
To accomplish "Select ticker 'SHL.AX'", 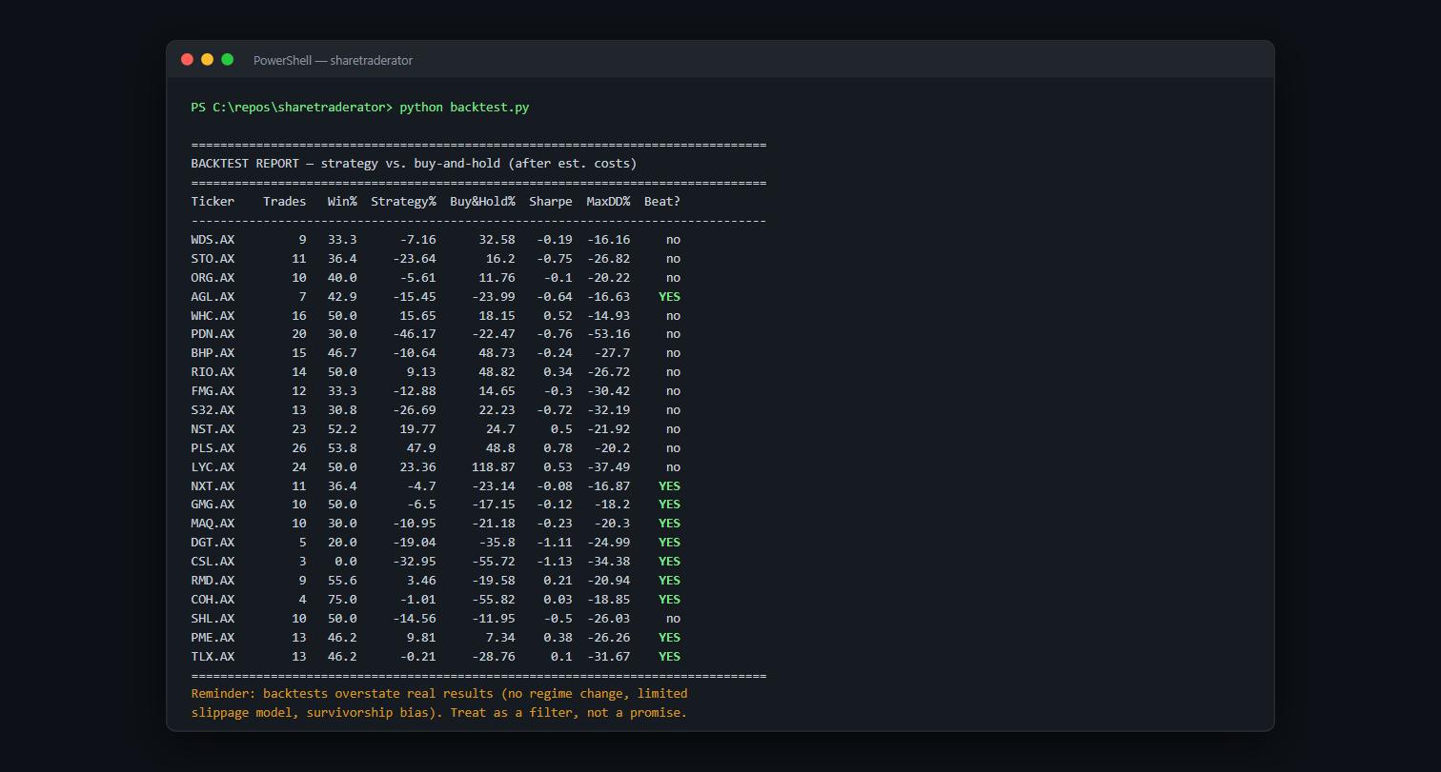I will click(213, 618).
